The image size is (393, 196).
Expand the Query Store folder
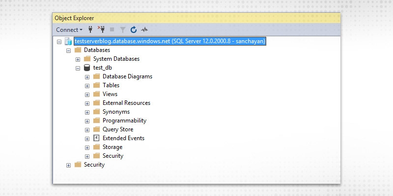[87, 130]
